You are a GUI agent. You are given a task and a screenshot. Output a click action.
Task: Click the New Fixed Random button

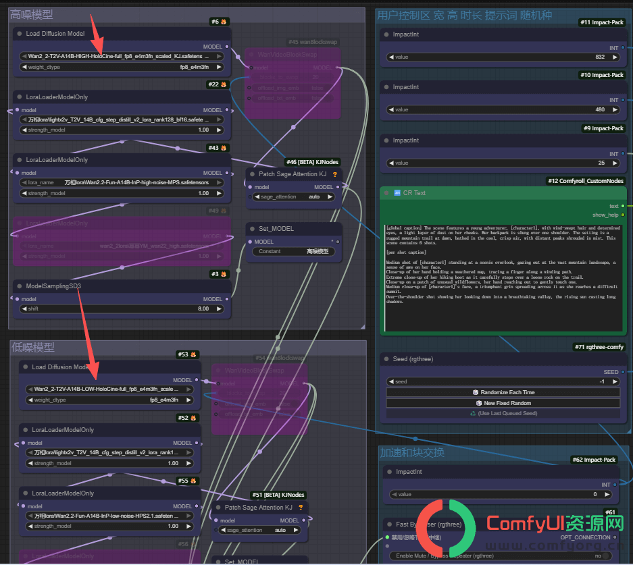coord(503,403)
